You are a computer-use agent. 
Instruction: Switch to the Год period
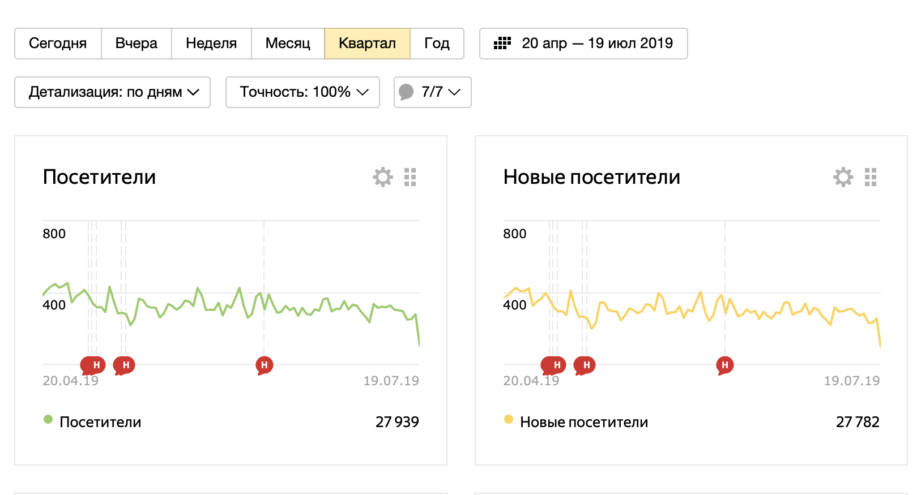coord(437,44)
